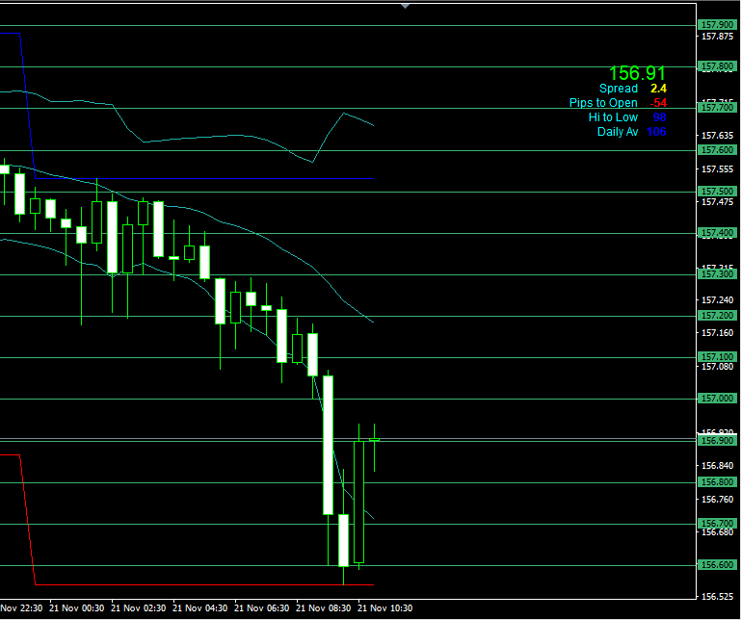Select the 156.600 price level tag
741x620 pixels.
[x=715, y=565]
